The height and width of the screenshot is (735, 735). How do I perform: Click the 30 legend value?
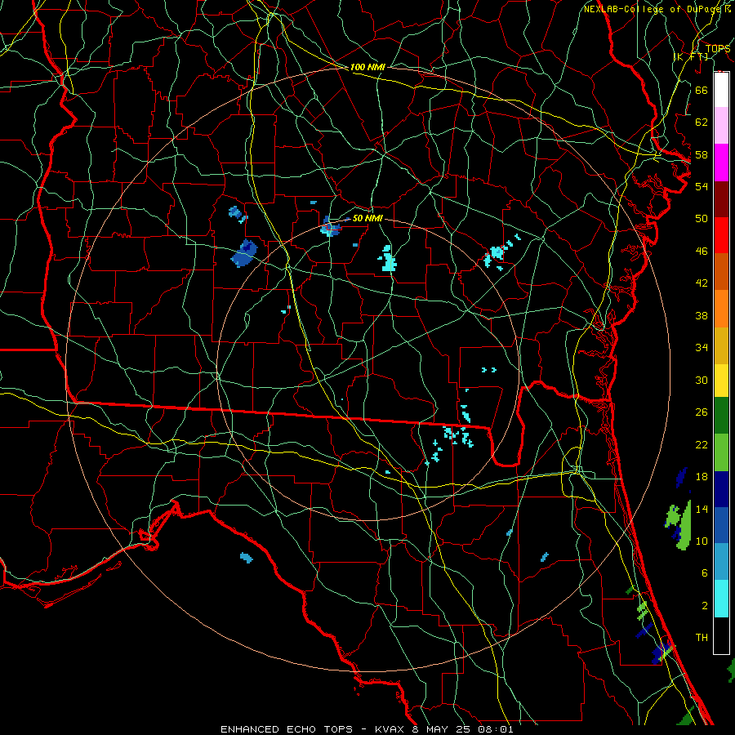[x=702, y=380]
